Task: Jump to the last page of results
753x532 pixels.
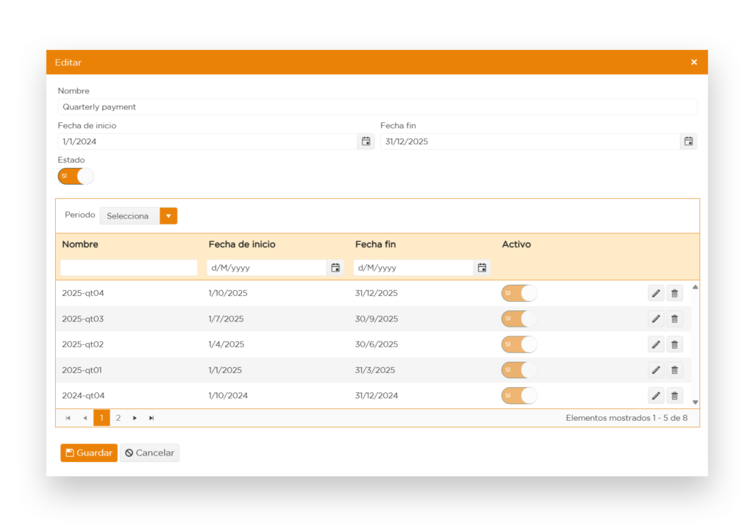Action: (x=151, y=418)
